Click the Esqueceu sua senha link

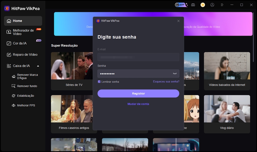pyautogui.click(x=166, y=81)
